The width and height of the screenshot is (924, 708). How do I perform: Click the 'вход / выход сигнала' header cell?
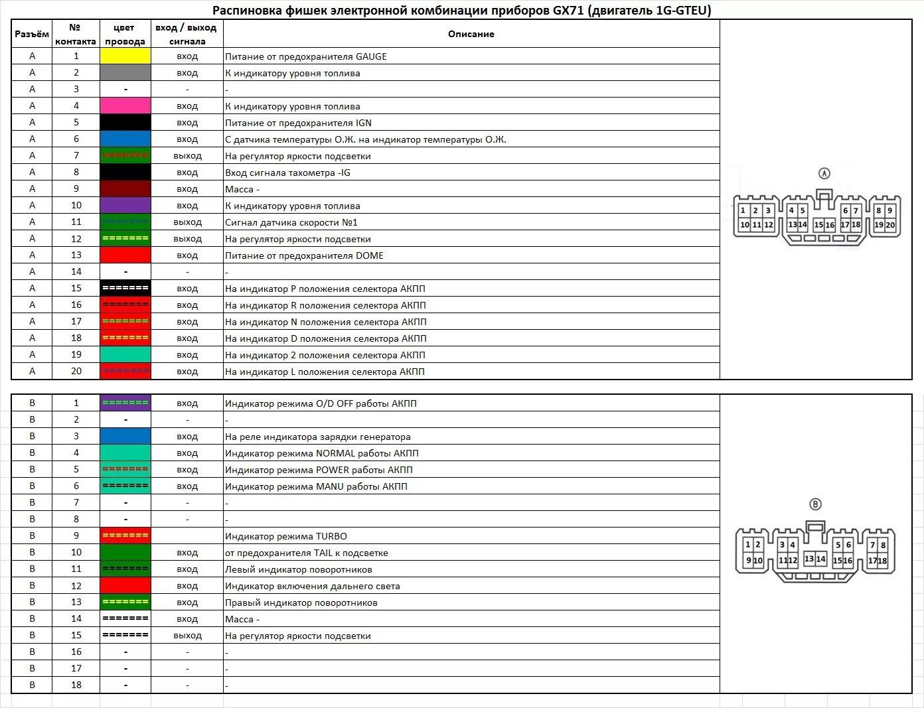pos(187,34)
